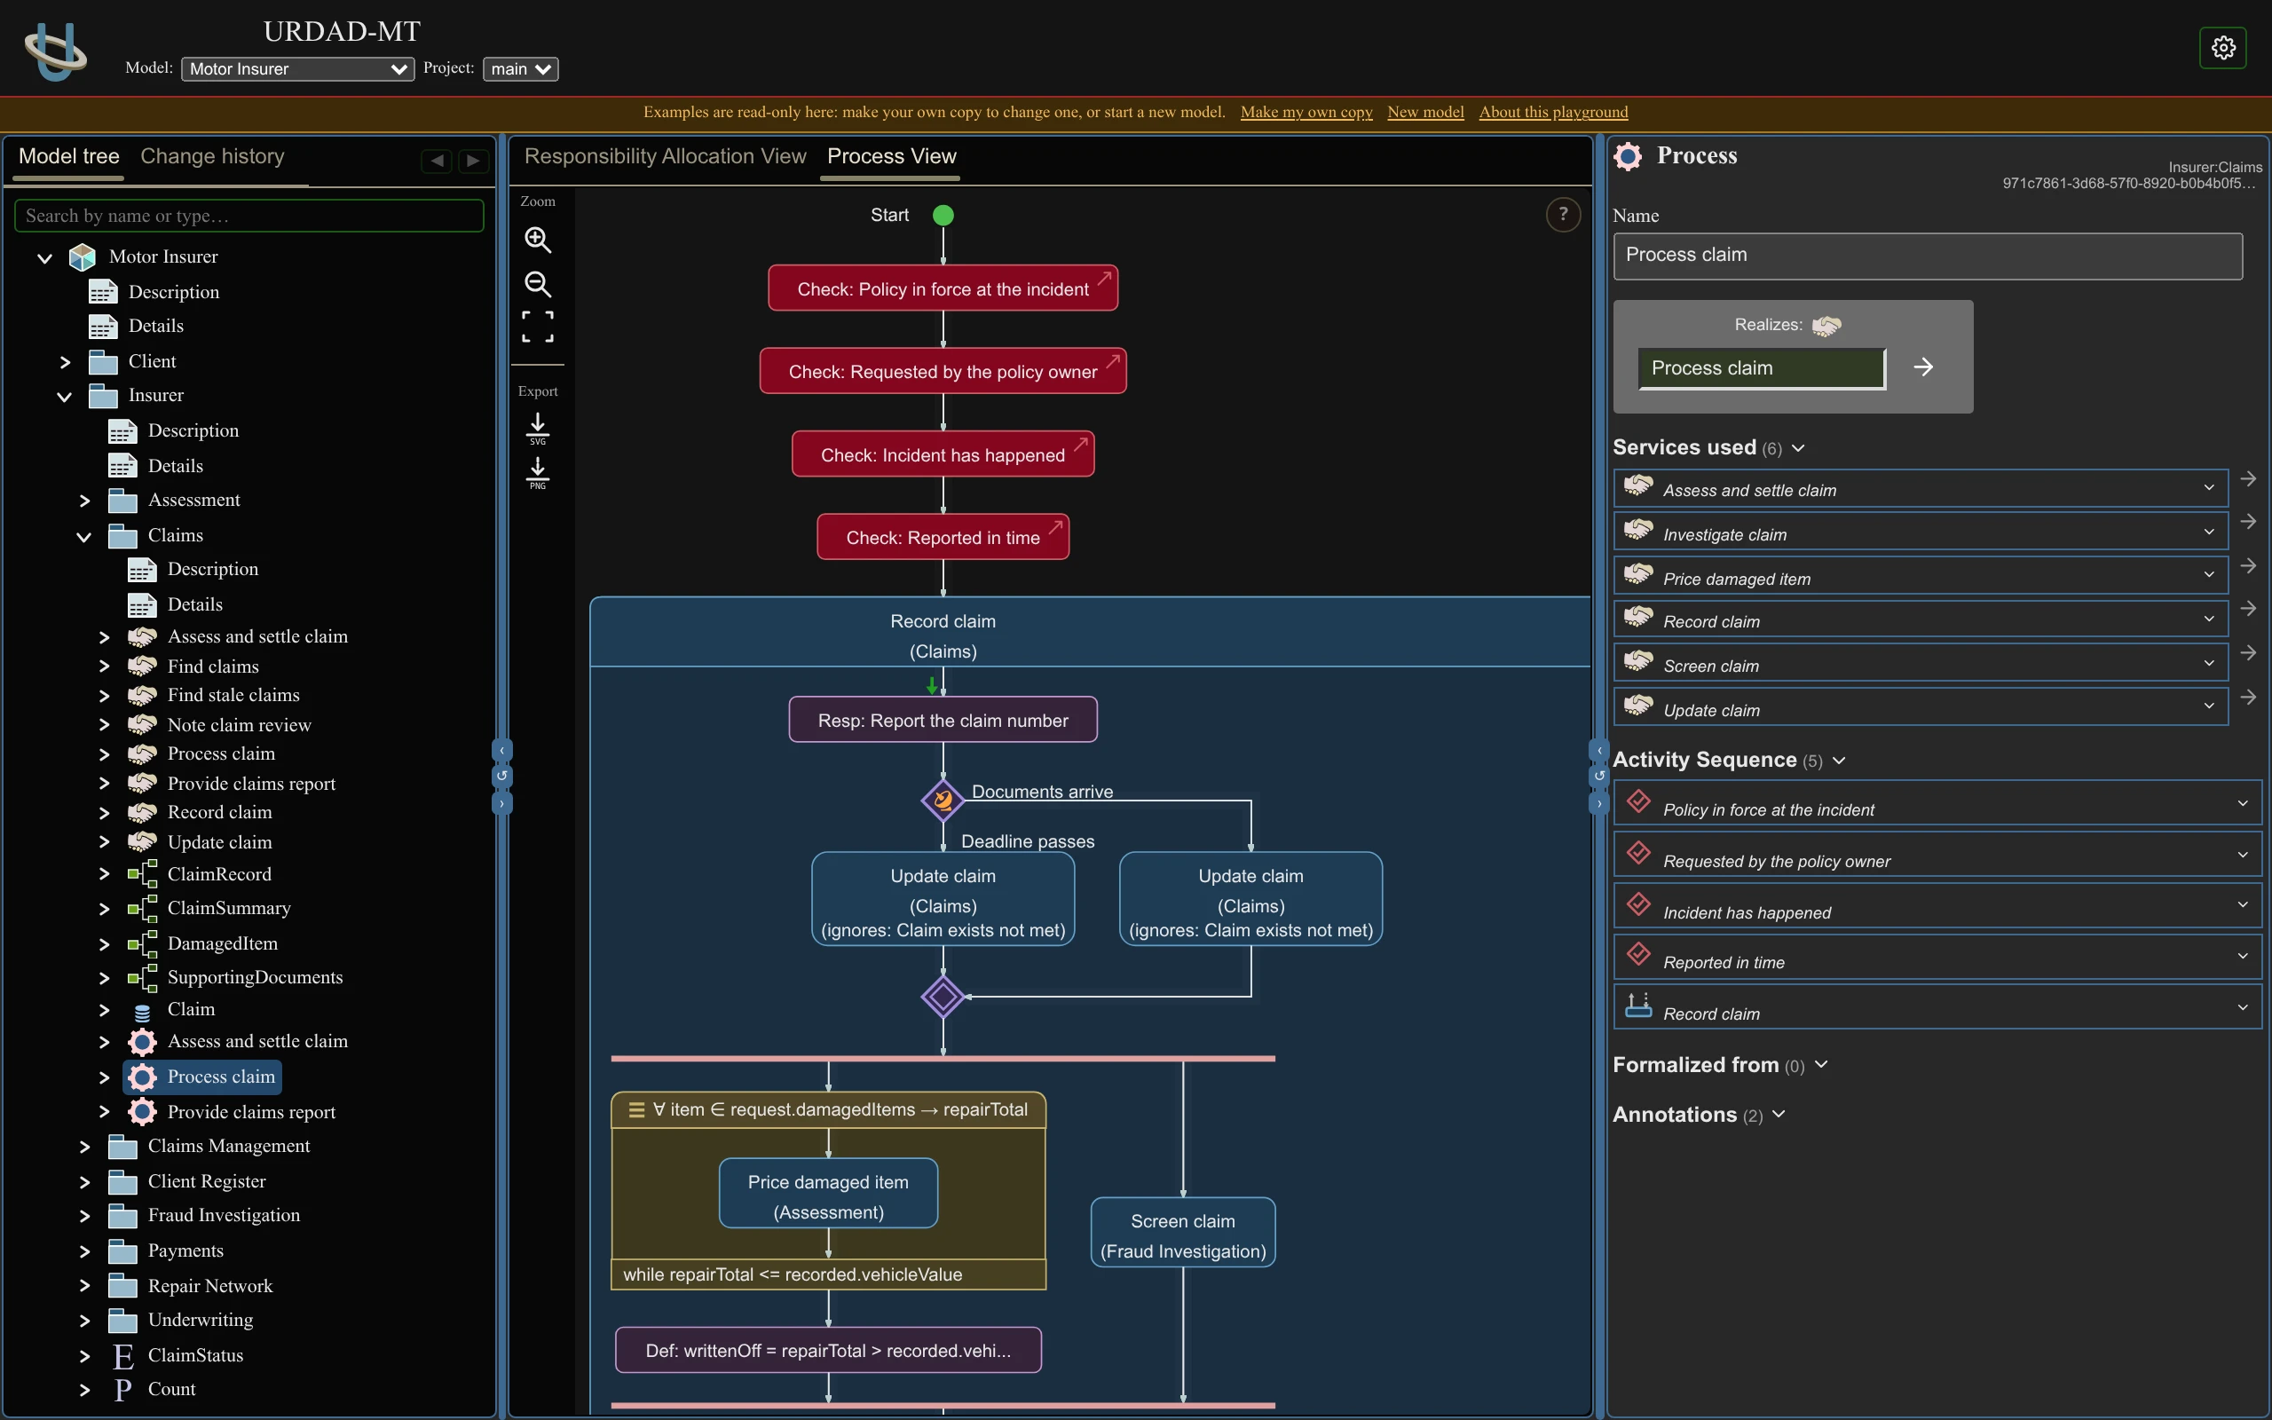Click the Documents arrive event diamond
Viewport: 2272px width, 1420px height.
pyautogui.click(x=943, y=801)
